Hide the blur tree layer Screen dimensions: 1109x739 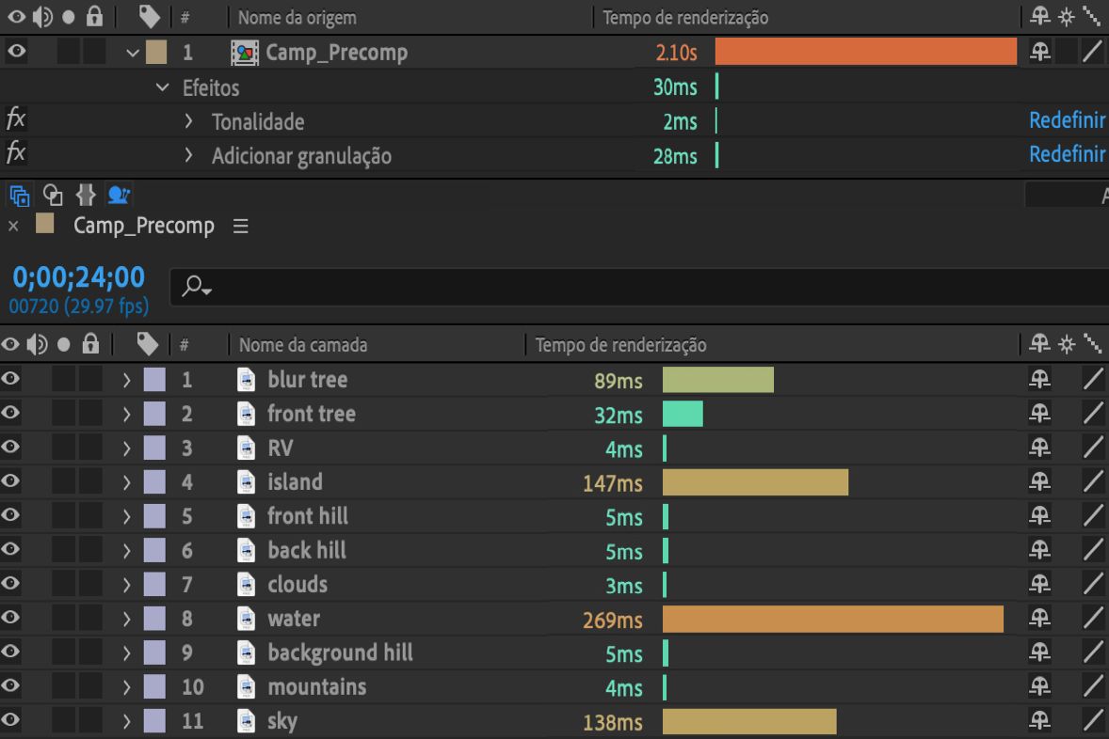click(x=11, y=380)
